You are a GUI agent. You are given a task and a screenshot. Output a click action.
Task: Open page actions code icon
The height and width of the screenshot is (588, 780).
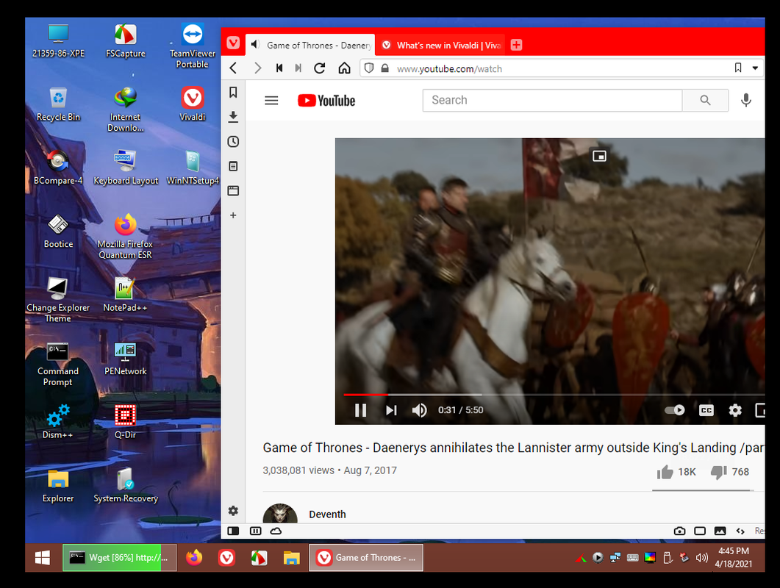click(x=740, y=531)
